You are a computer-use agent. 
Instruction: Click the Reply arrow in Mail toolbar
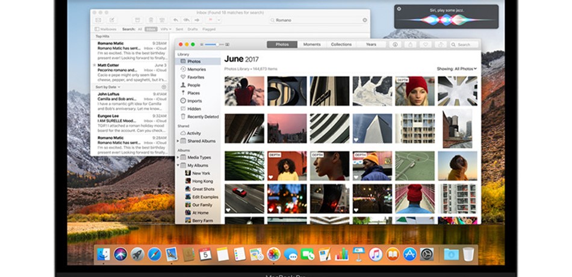[x=176, y=20]
